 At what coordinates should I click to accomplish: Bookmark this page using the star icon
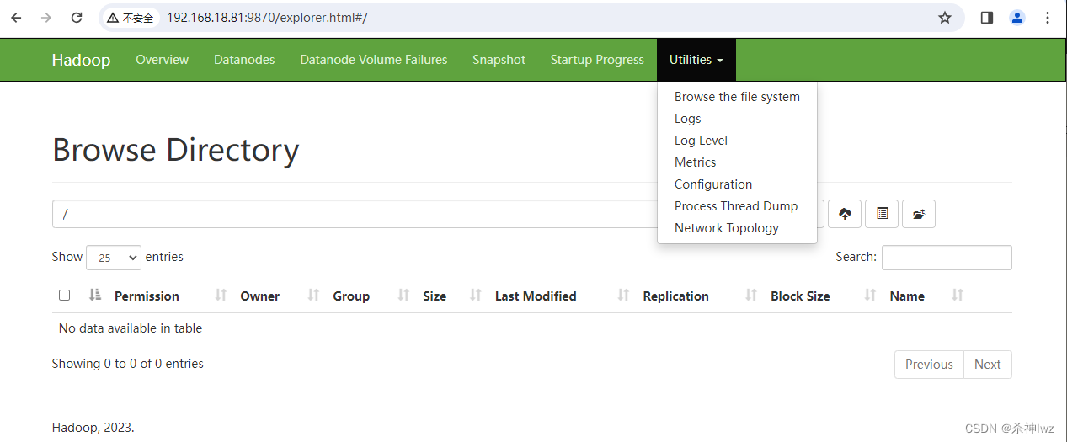(945, 18)
